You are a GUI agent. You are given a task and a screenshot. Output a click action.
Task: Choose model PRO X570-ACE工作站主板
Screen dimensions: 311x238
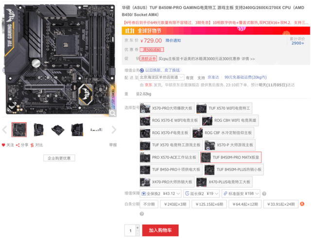[x=169, y=157]
